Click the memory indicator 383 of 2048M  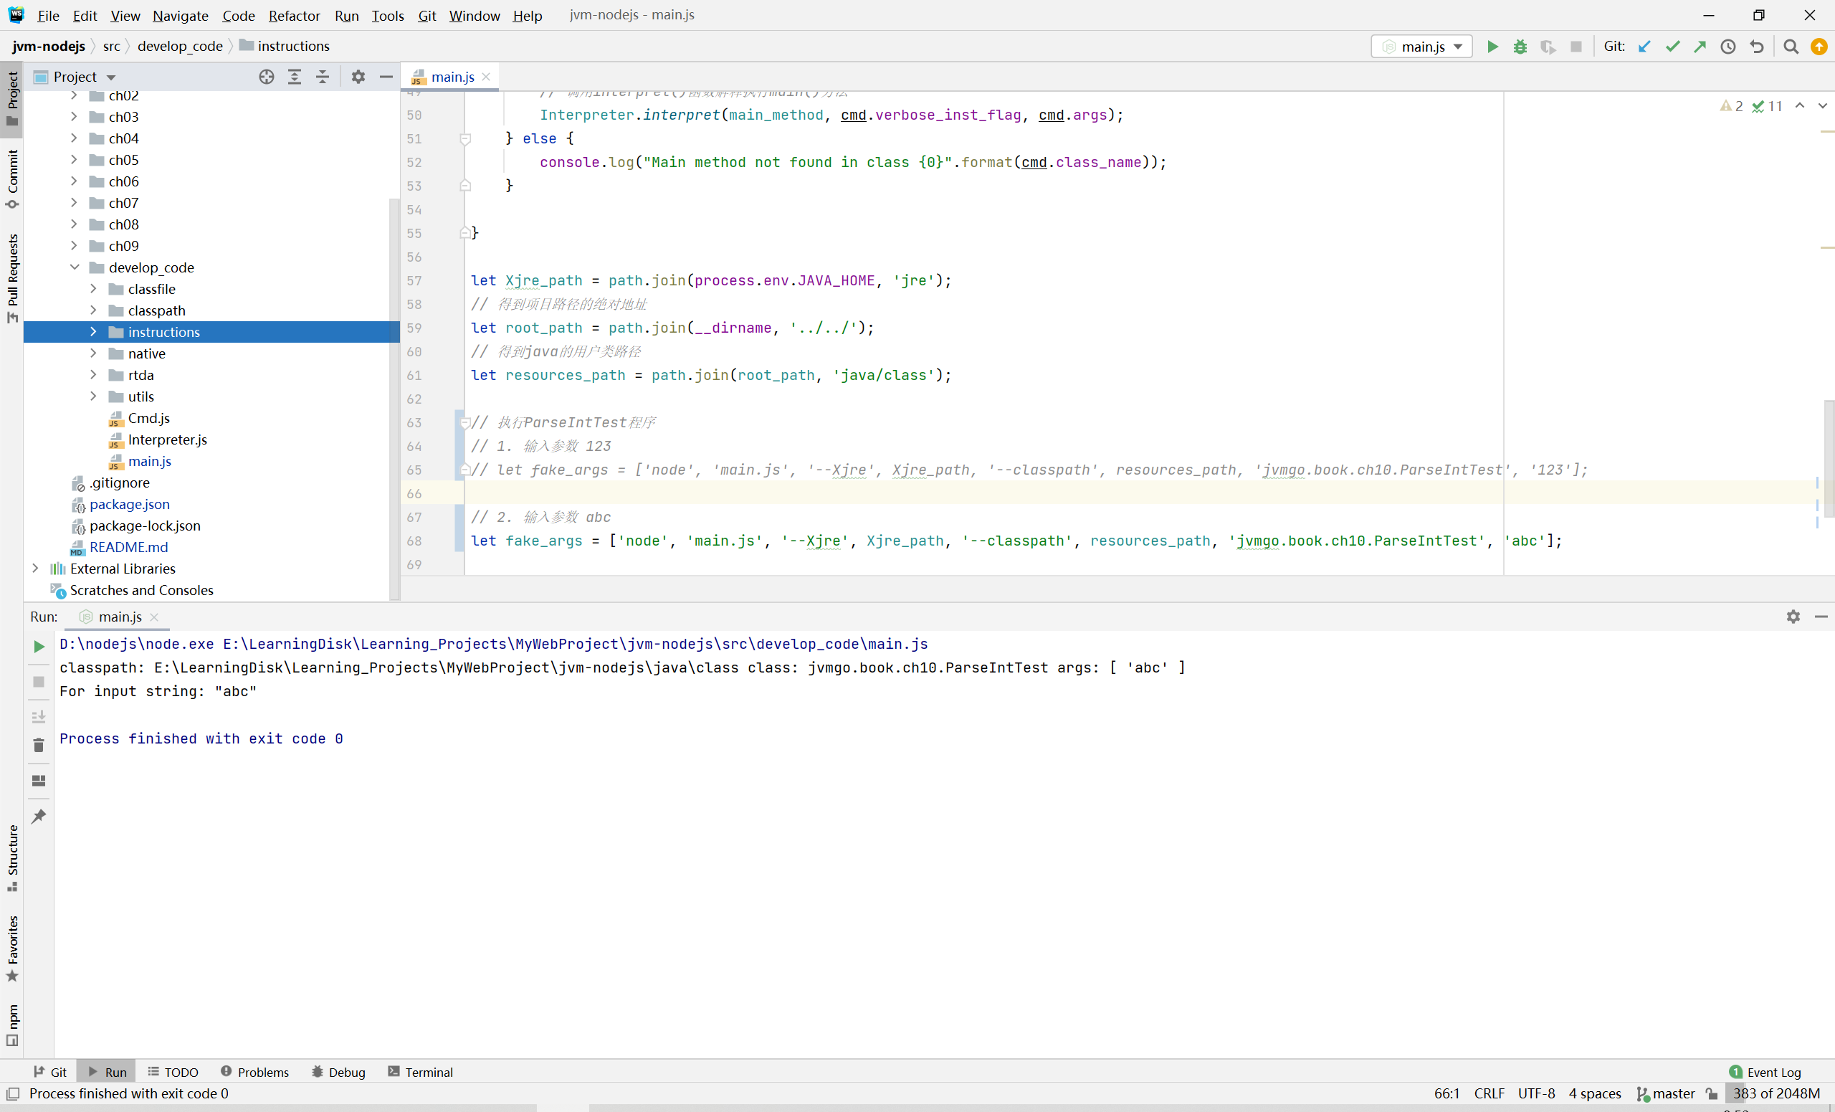(1776, 1093)
